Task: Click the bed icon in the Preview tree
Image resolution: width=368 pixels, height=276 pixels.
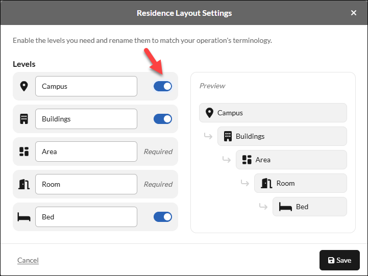Action: pyautogui.click(x=285, y=207)
